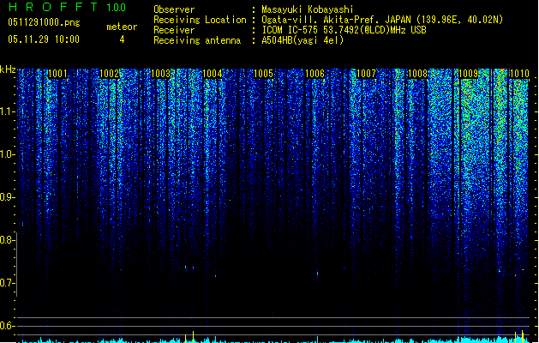Viewport: 539px width, 343px height.
Task: Select the A504HB(yagi 4el) antenna text
Action: (302, 40)
